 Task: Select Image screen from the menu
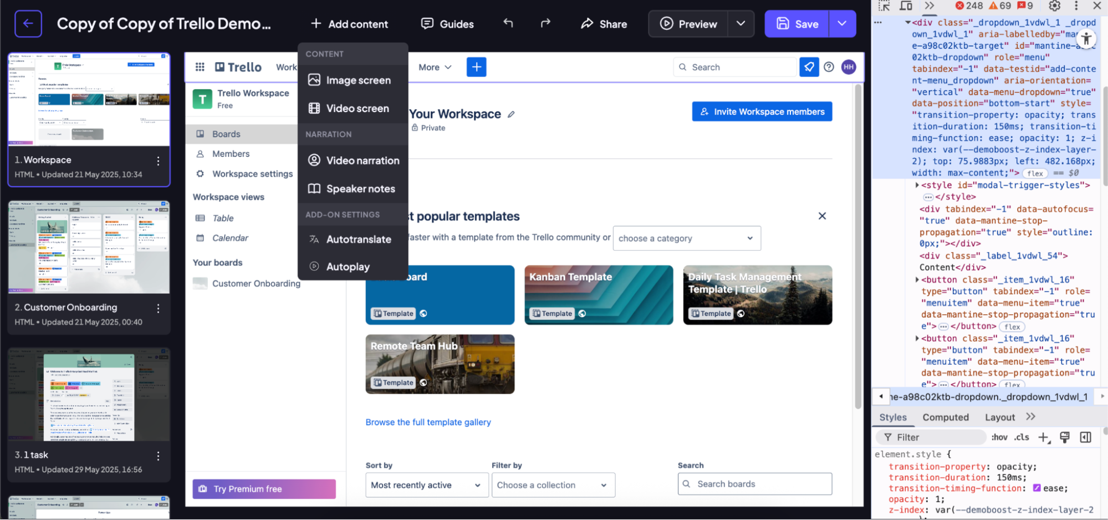coord(353,80)
